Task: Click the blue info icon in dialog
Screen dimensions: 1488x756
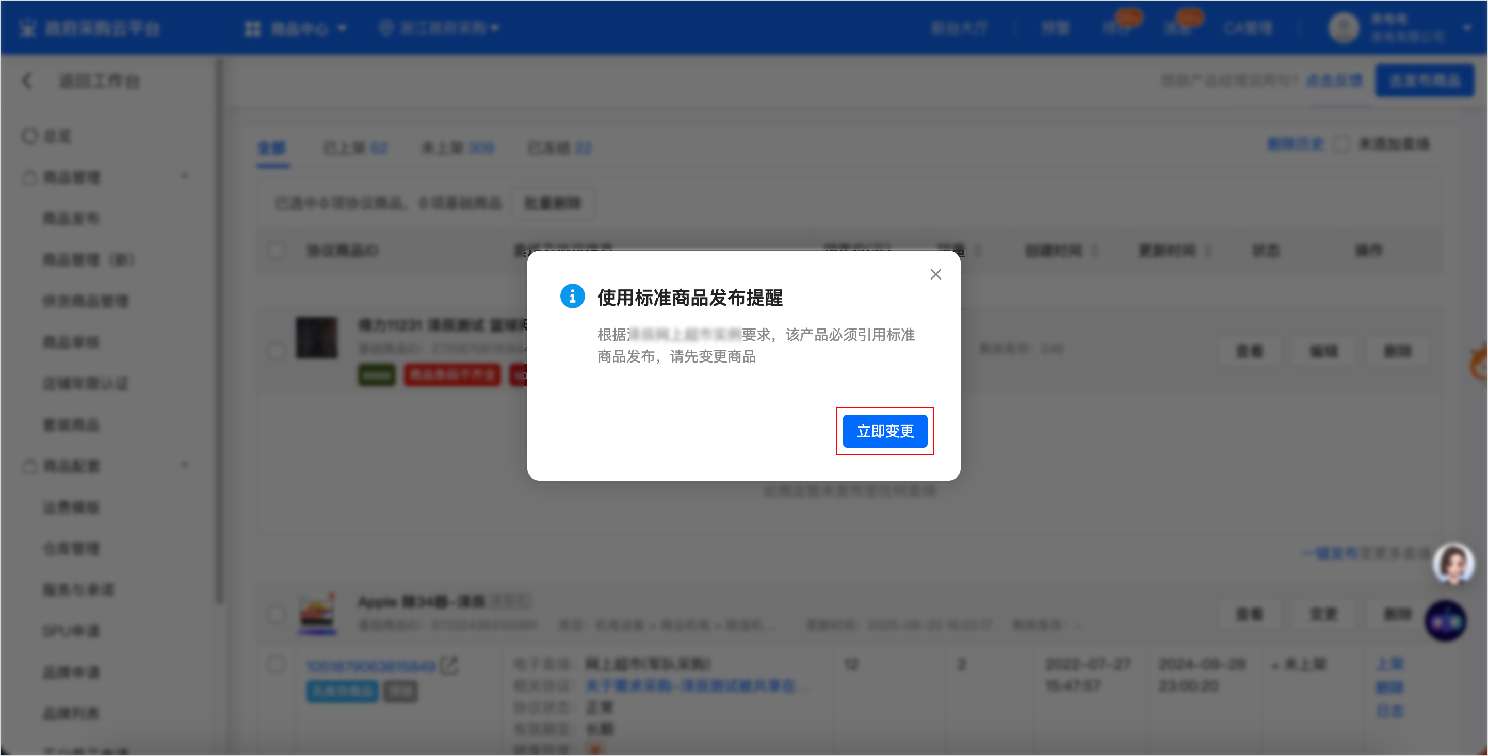Action: (572, 297)
